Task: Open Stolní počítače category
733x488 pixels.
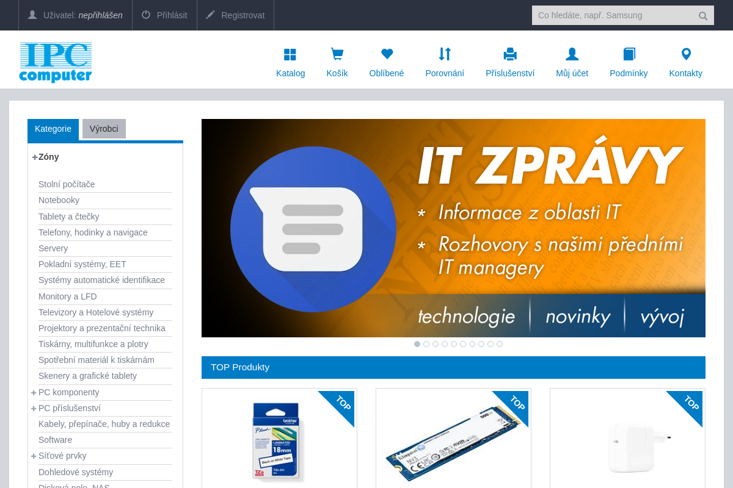Action: tap(67, 184)
